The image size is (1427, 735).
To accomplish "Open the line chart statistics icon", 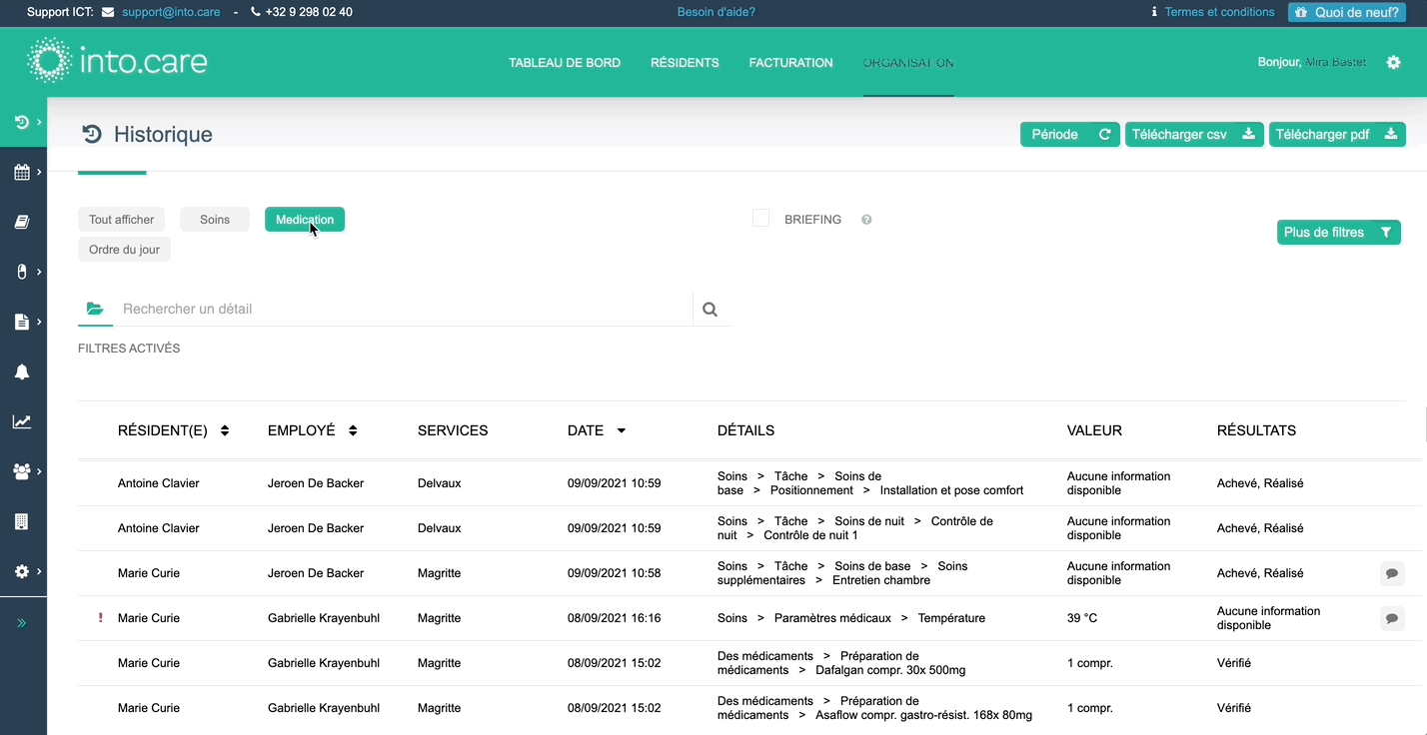I will tap(22, 421).
